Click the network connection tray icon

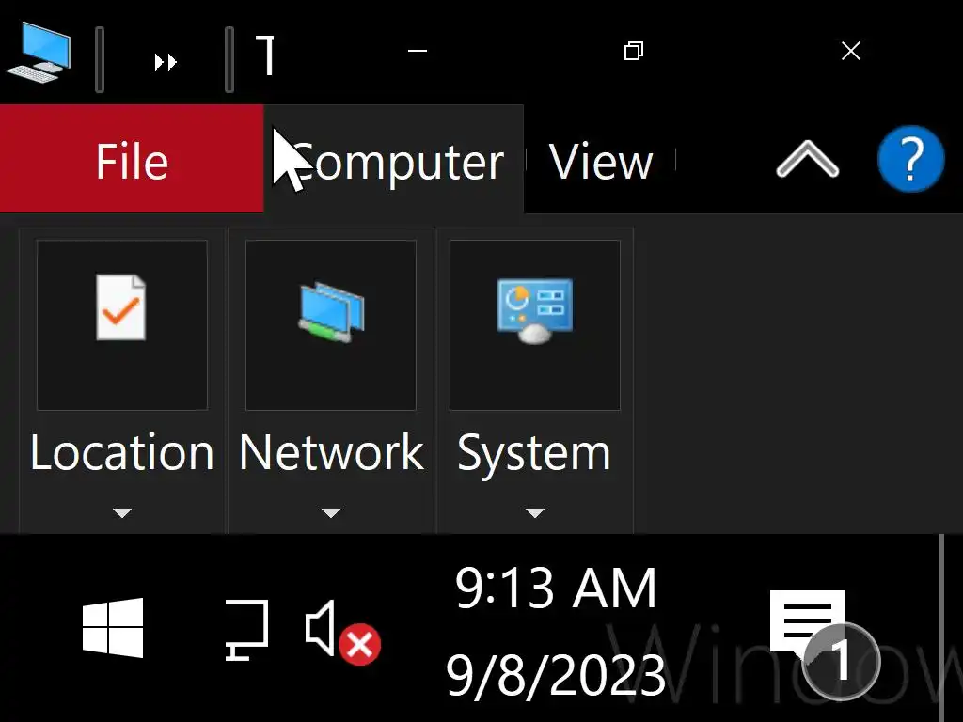[x=247, y=630]
